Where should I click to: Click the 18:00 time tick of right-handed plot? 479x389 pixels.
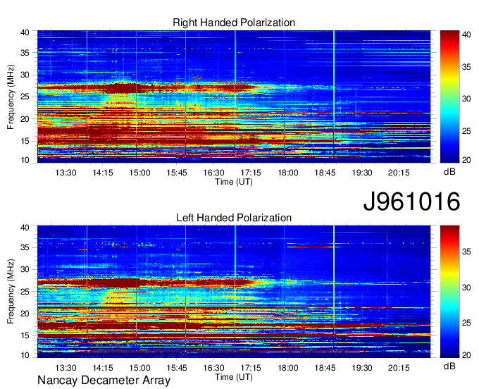(x=288, y=173)
